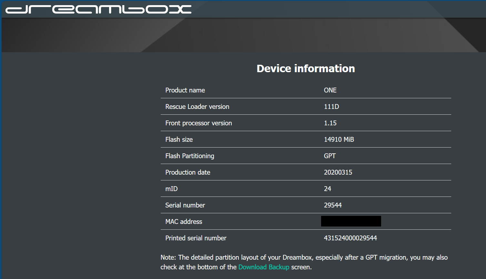Click the 1.15 front processor value
The image size is (486, 279).
330,123
